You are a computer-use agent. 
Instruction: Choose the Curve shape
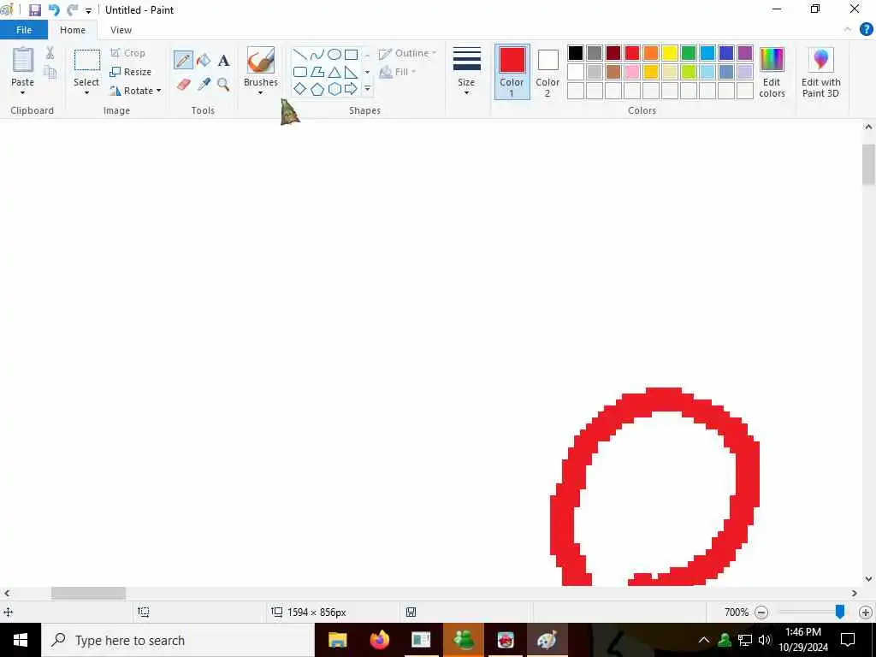[x=317, y=54]
